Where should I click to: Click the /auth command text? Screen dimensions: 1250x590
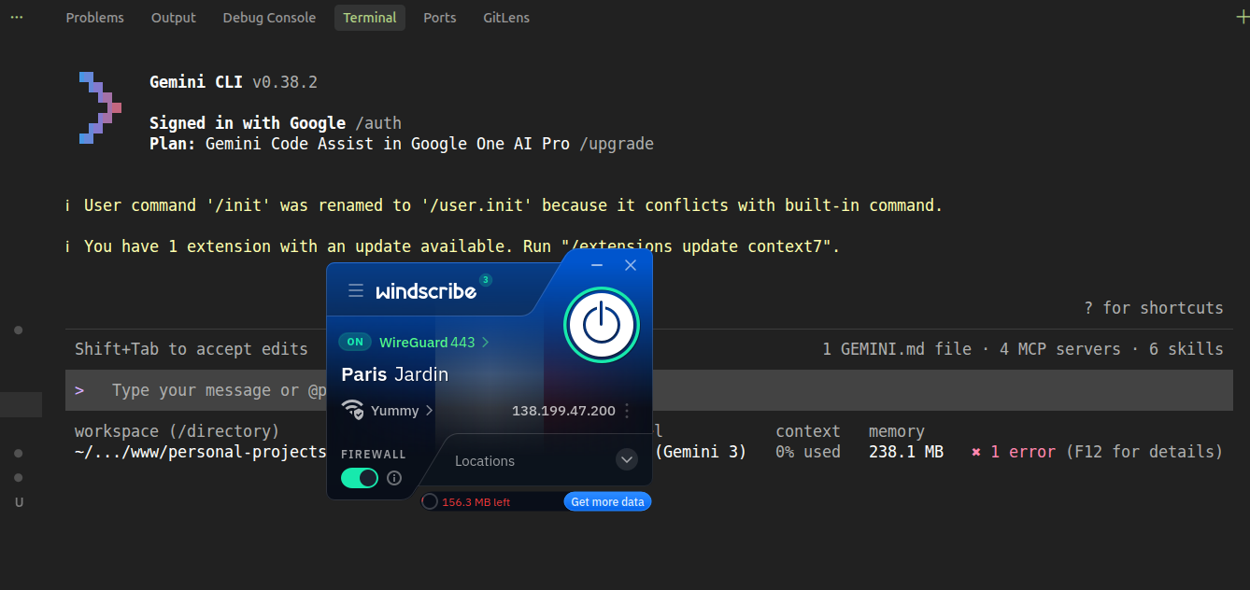(378, 123)
